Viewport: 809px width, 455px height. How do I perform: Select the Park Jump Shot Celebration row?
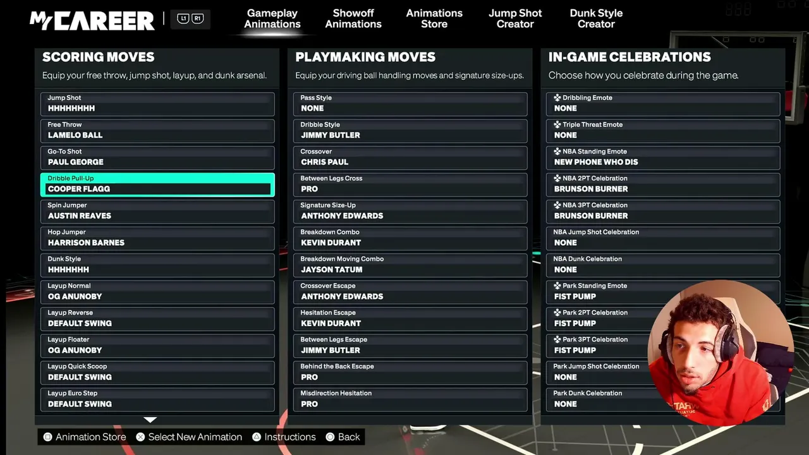663,373
